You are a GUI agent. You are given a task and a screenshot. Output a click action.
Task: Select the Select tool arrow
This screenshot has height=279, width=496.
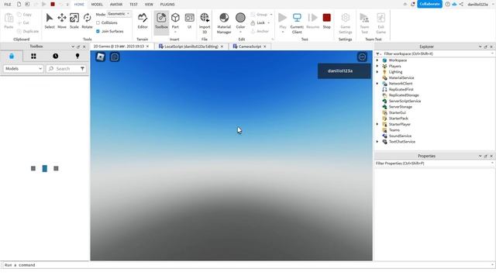tap(50, 21)
